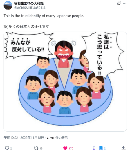Click the repost count 18

(41, 148)
